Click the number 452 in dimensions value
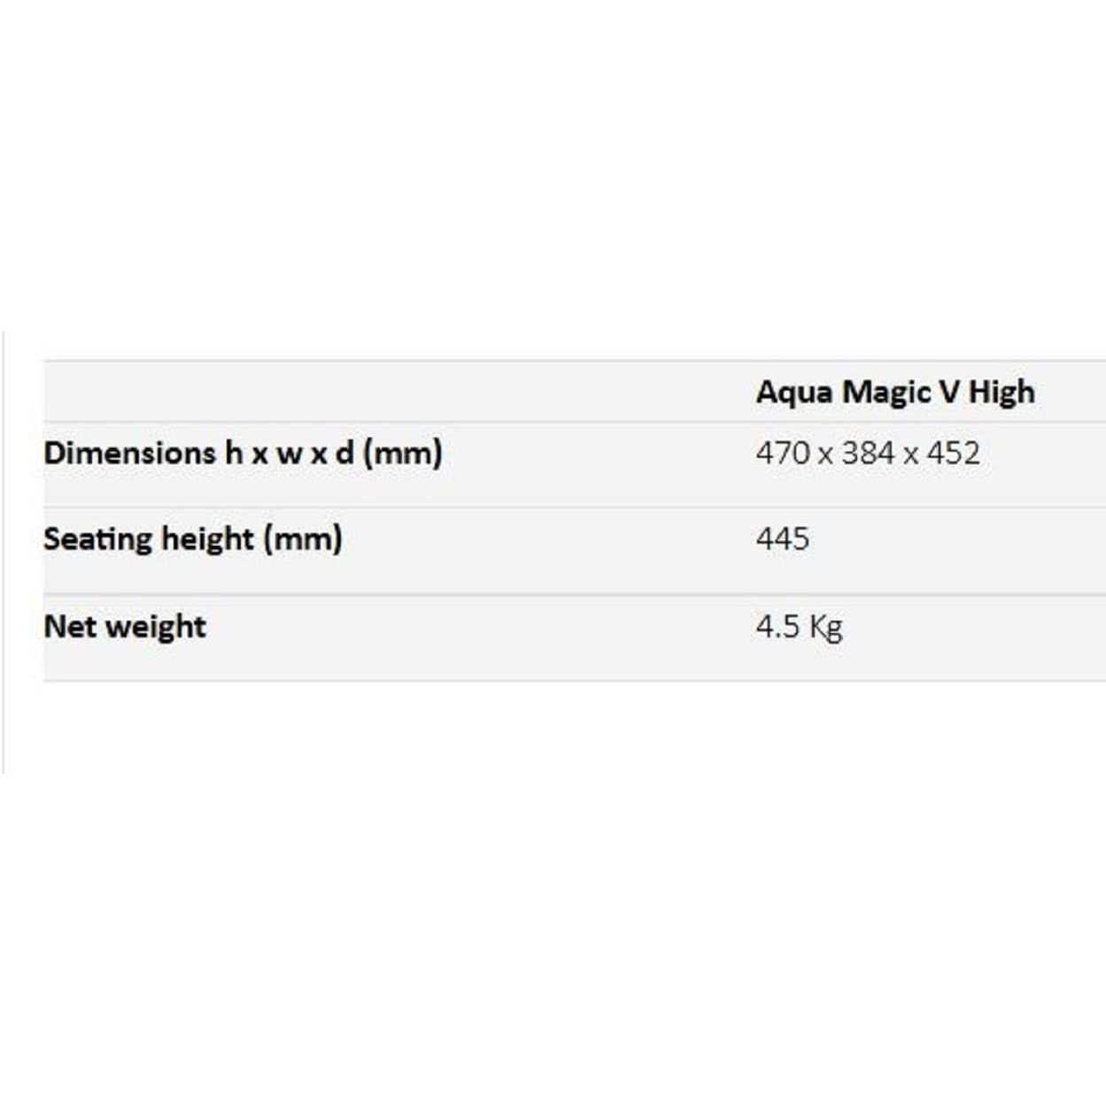The height and width of the screenshot is (1106, 1106). 954,452
